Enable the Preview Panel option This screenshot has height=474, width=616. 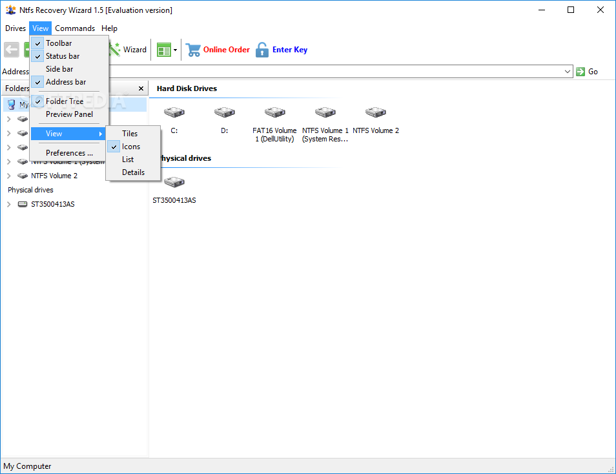[x=69, y=114]
